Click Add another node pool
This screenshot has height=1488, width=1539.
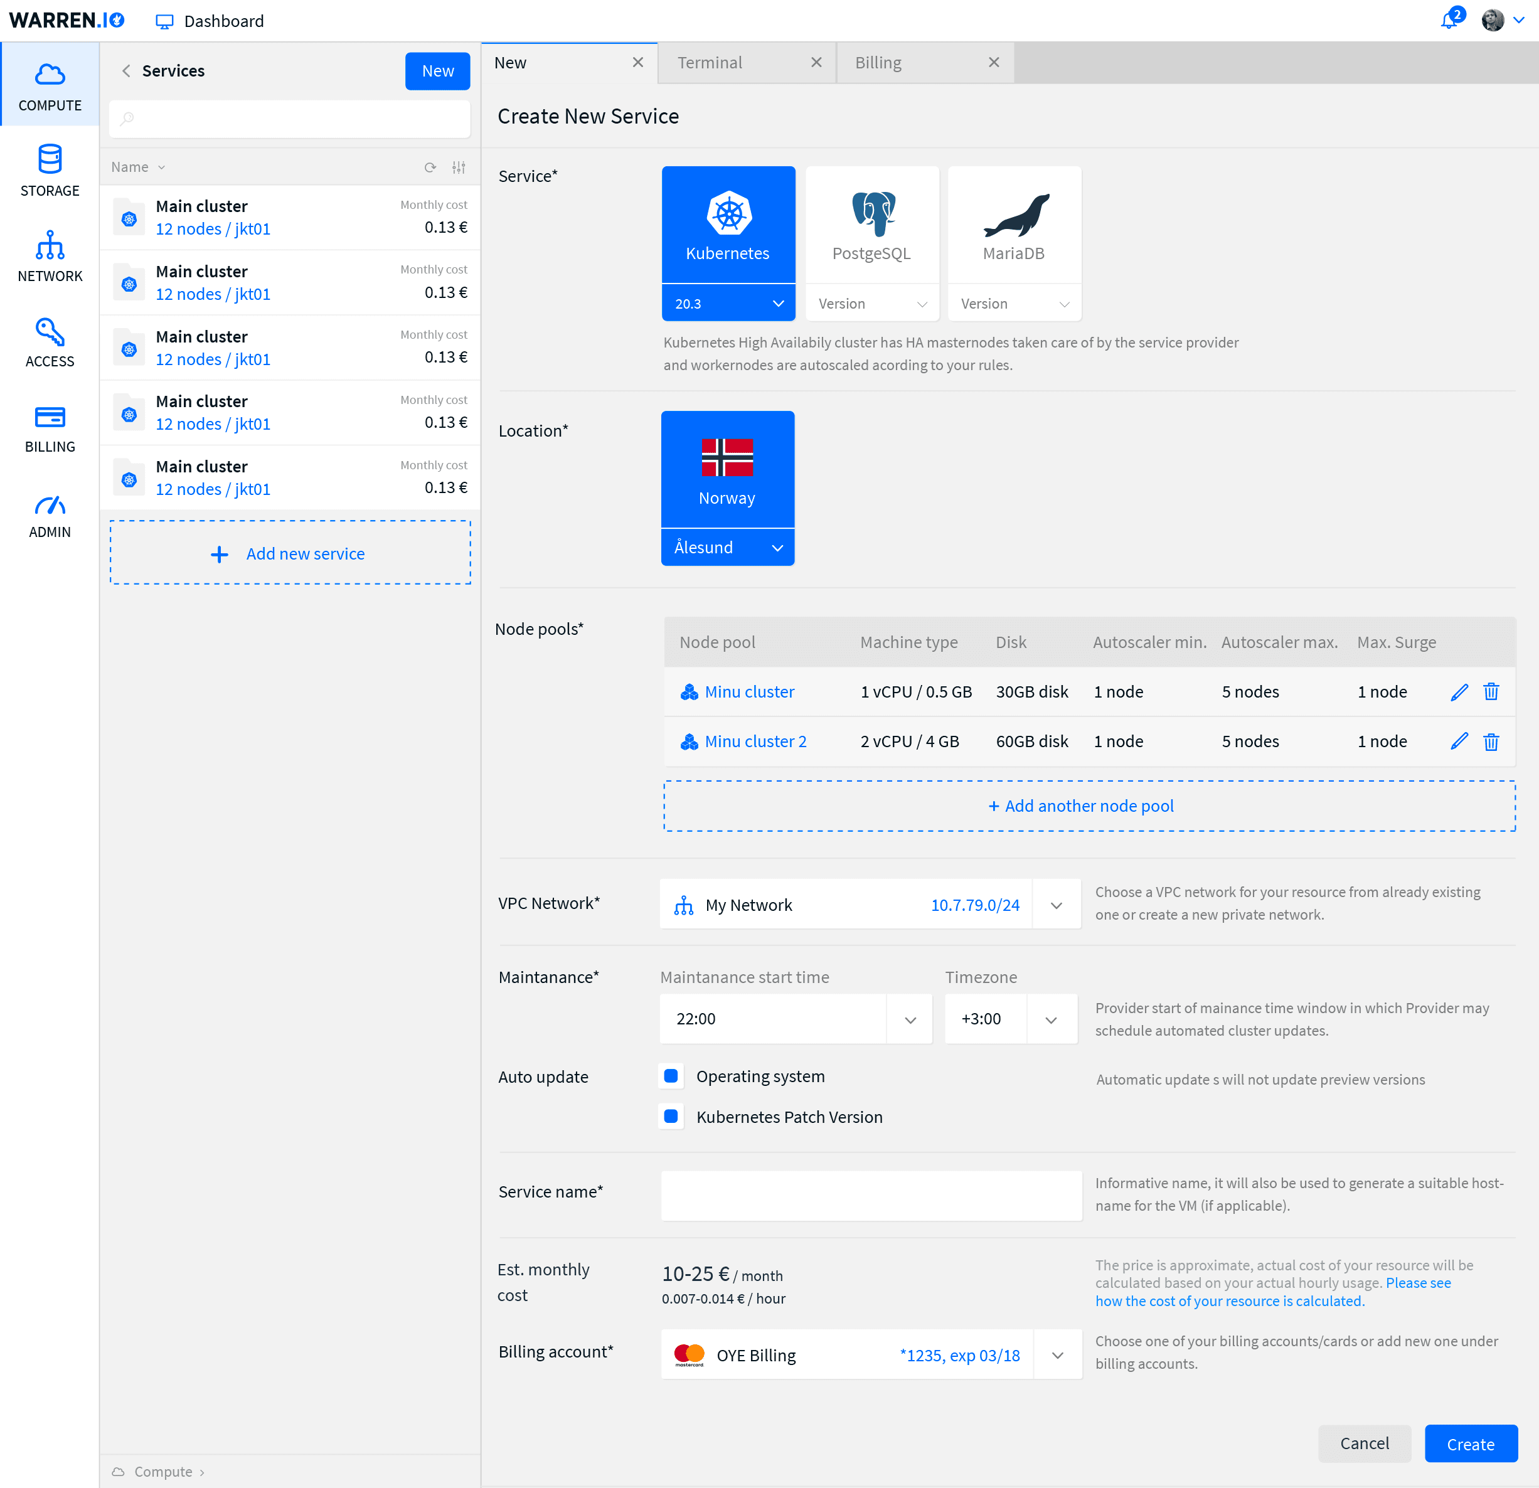pos(1089,805)
